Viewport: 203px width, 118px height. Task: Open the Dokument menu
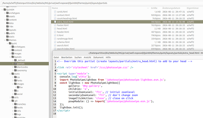98,57
